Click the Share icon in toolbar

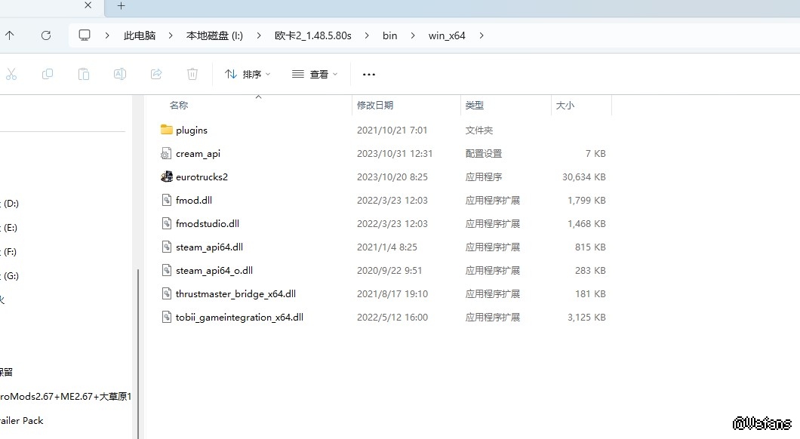(156, 74)
